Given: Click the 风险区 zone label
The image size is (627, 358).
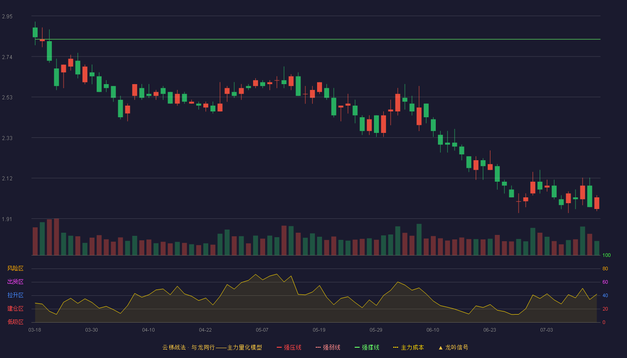Looking at the screenshot, I should (15, 268).
